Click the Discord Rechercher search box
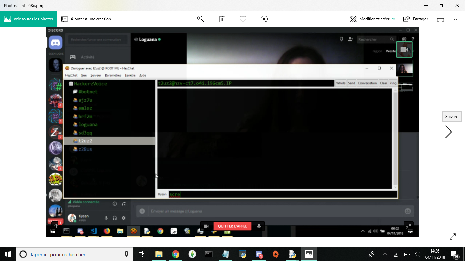The image size is (465, 261). click(x=376, y=39)
